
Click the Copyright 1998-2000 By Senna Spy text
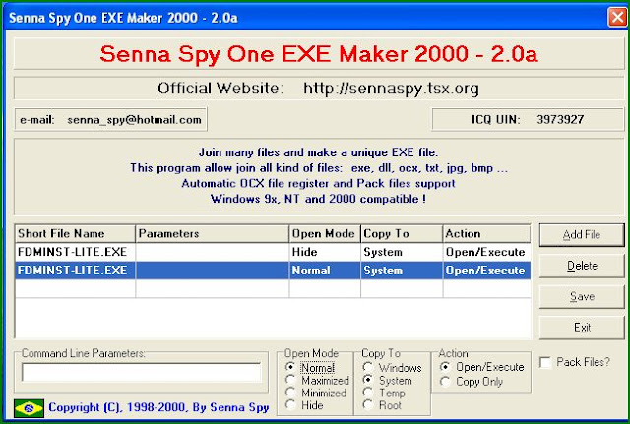[x=158, y=407]
